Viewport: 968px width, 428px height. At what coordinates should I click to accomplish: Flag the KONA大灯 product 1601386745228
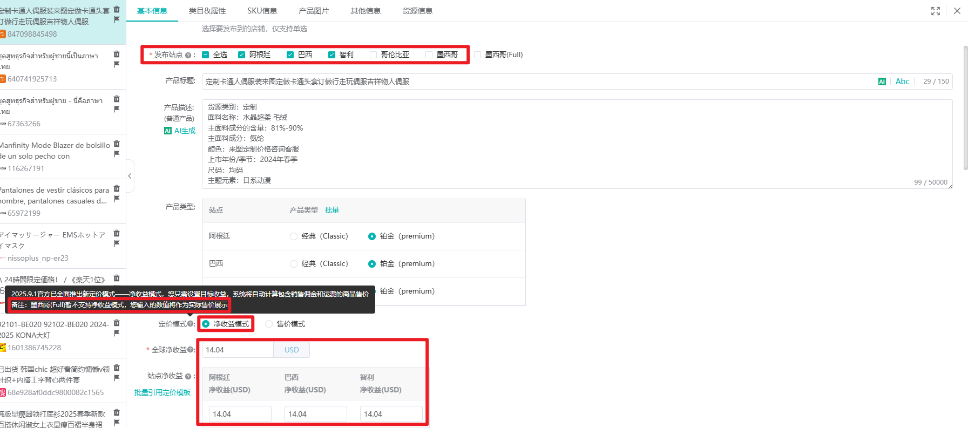point(117,333)
